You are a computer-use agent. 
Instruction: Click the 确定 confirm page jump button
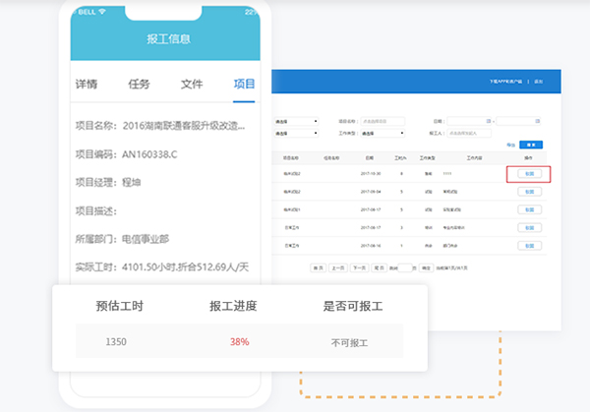[427, 267]
